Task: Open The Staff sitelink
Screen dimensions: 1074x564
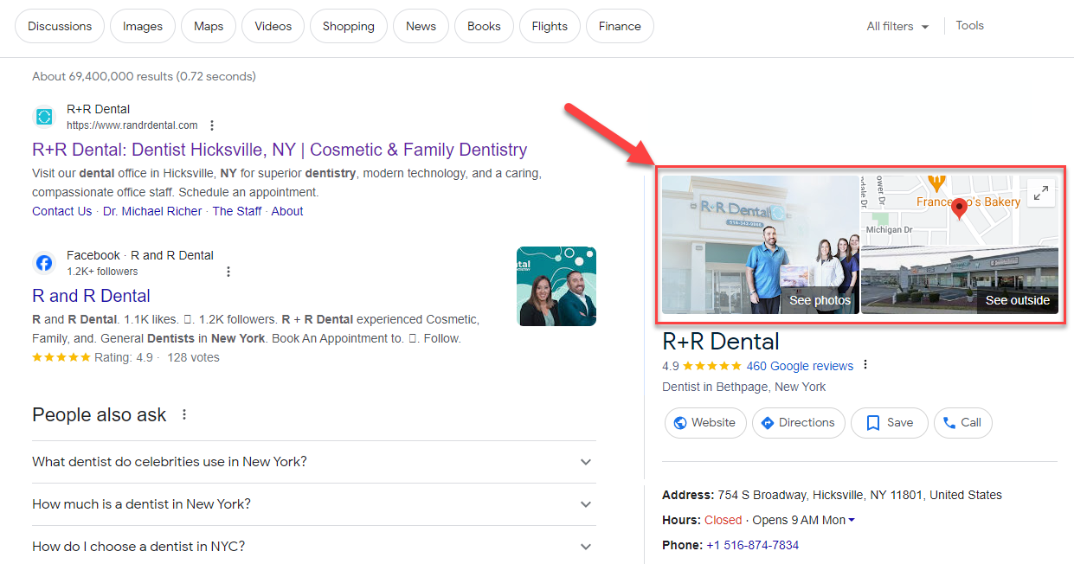Action: point(237,211)
